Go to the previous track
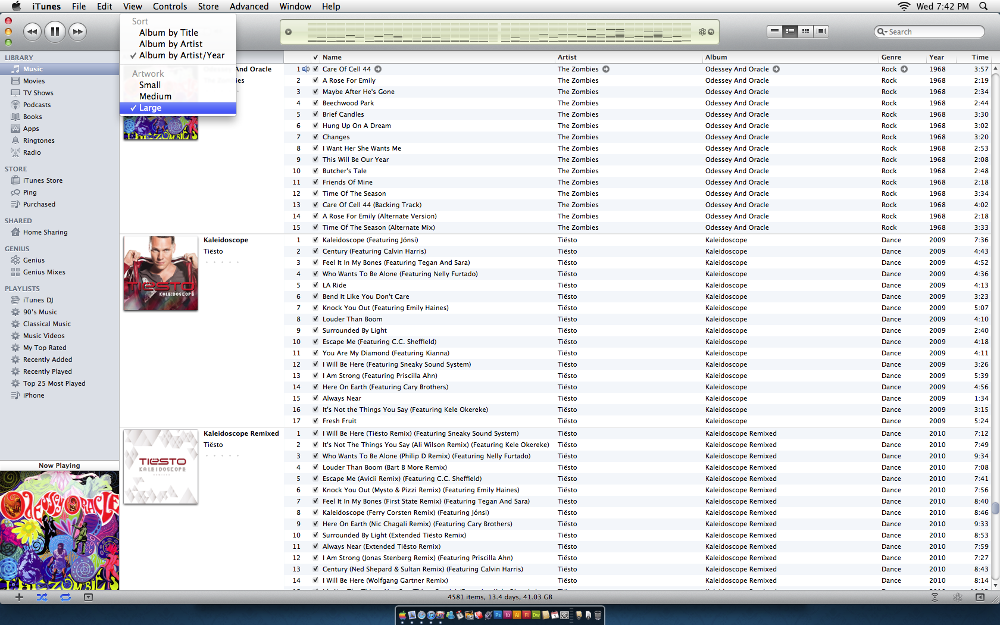 (x=32, y=32)
